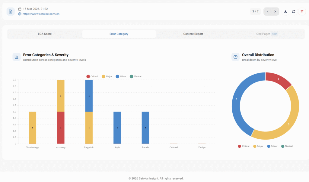Click the calendar icon next to the date
309x182 pixels.
tap(20, 9)
